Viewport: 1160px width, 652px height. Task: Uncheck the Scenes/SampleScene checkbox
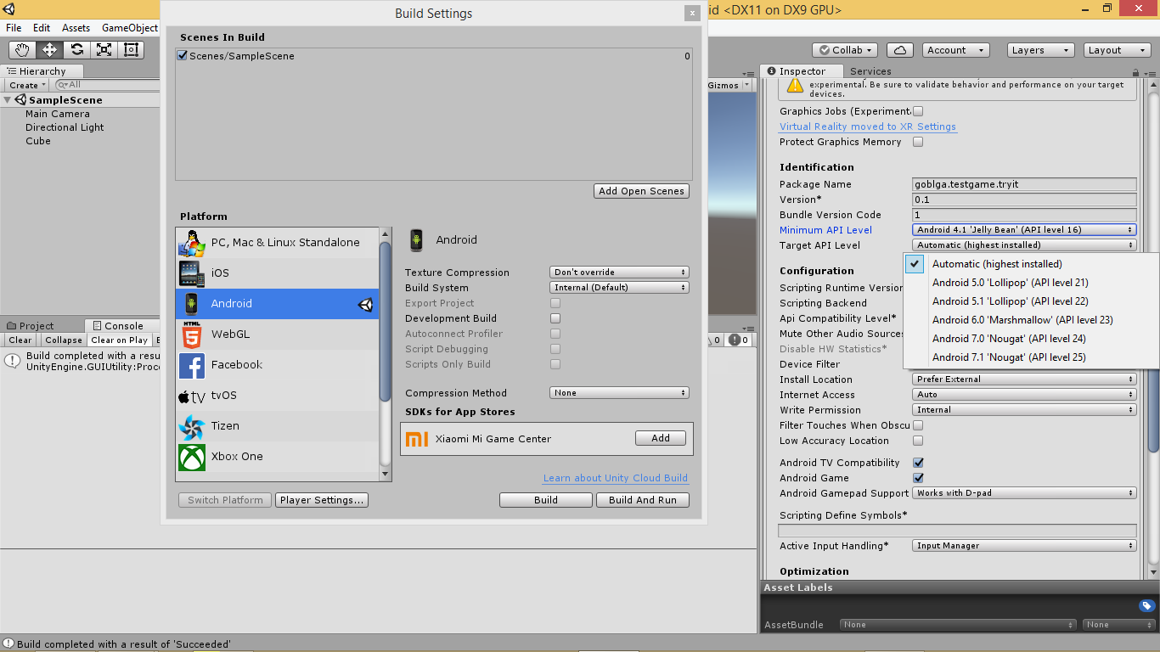[x=182, y=55]
